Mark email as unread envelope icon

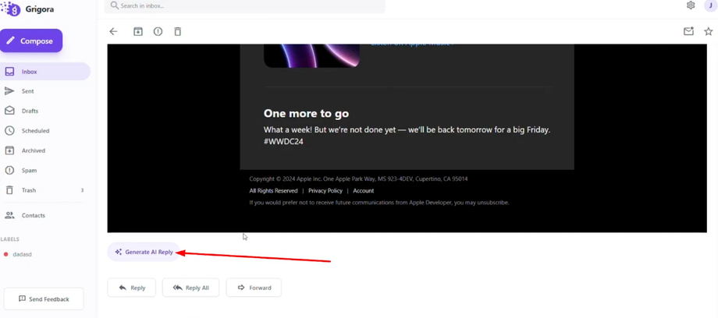(688, 31)
